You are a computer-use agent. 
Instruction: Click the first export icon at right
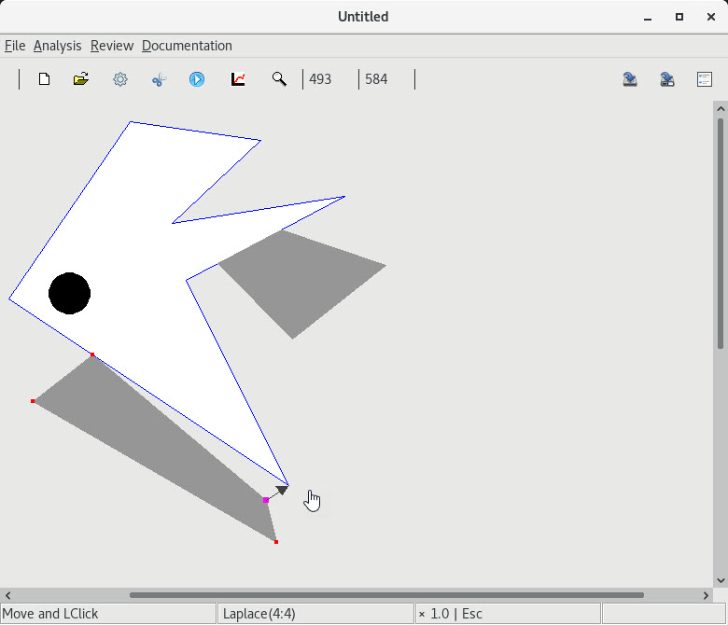630,79
